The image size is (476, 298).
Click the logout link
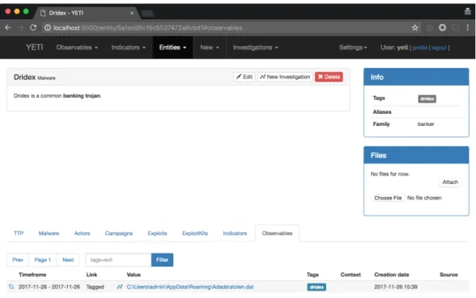coord(439,48)
